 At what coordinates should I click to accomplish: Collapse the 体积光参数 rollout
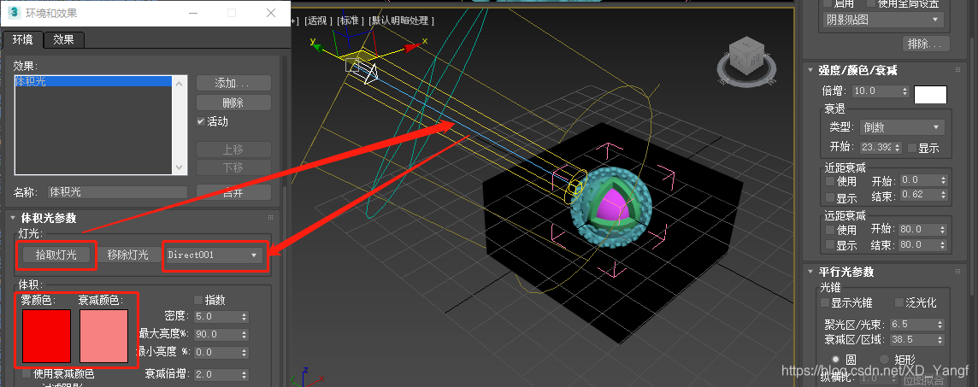coord(13,218)
